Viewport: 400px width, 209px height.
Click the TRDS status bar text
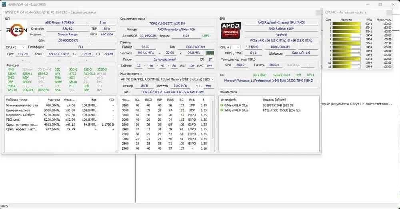[4, 206]
